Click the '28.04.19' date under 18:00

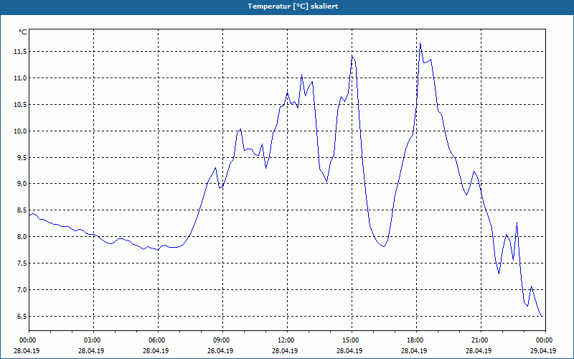414,350
